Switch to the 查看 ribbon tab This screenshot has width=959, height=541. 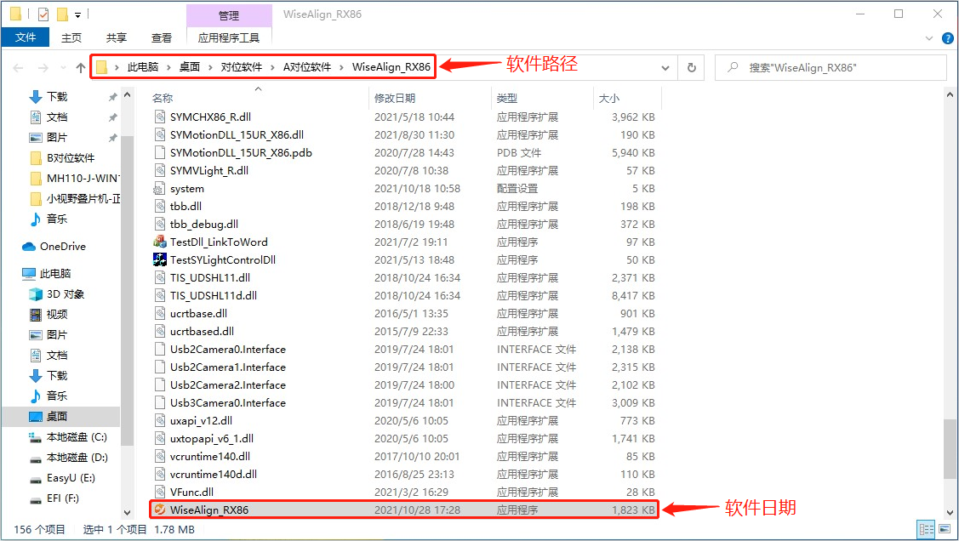click(161, 37)
